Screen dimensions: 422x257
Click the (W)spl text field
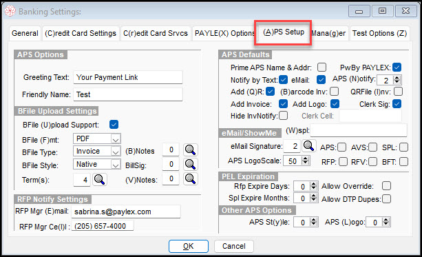pos(359,130)
